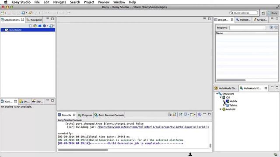Collapse the iOS tree node
The height and width of the screenshot is (157, 280).
click(x=220, y=97)
